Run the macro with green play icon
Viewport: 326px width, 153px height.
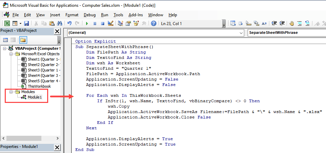87,23
